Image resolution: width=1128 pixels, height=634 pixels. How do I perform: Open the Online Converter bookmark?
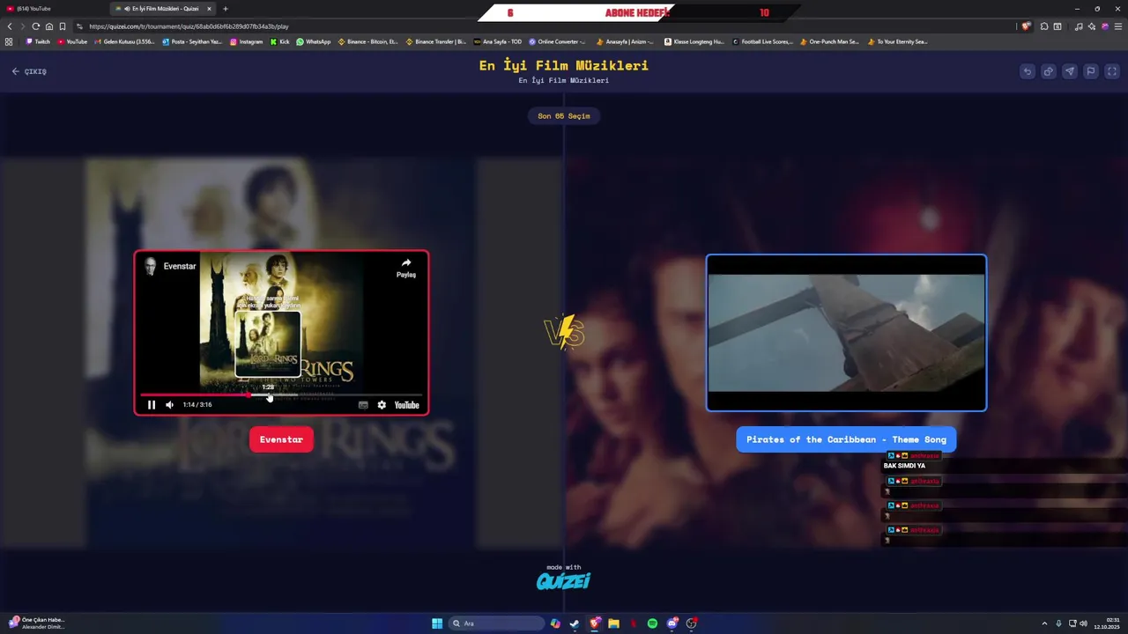click(557, 41)
